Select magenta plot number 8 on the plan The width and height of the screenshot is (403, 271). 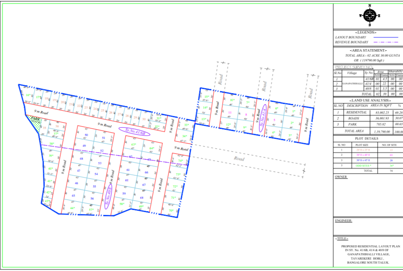[x=246, y=115]
